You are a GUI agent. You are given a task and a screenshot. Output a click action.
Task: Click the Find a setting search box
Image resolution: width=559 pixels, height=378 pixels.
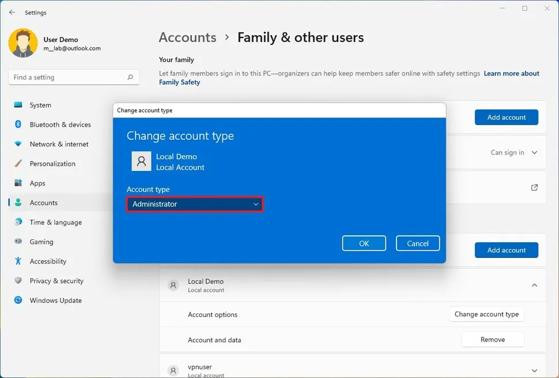68,77
